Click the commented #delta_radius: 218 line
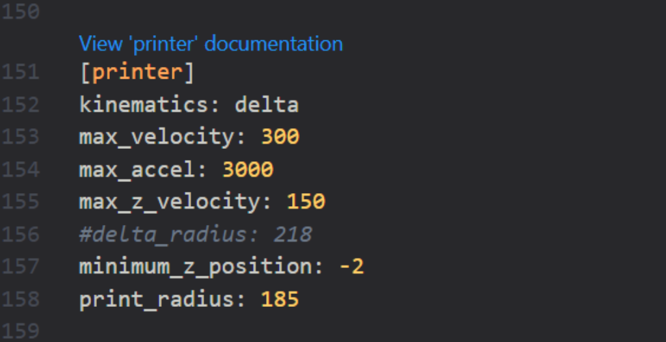666x342 pixels. pyautogui.click(x=196, y=234)
